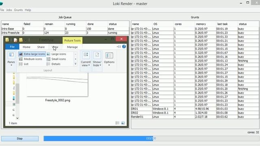The width and height of the screenshot is (260, 146).
Task: Switch to the Home tab in Explorer
Action: coord(26,47)
